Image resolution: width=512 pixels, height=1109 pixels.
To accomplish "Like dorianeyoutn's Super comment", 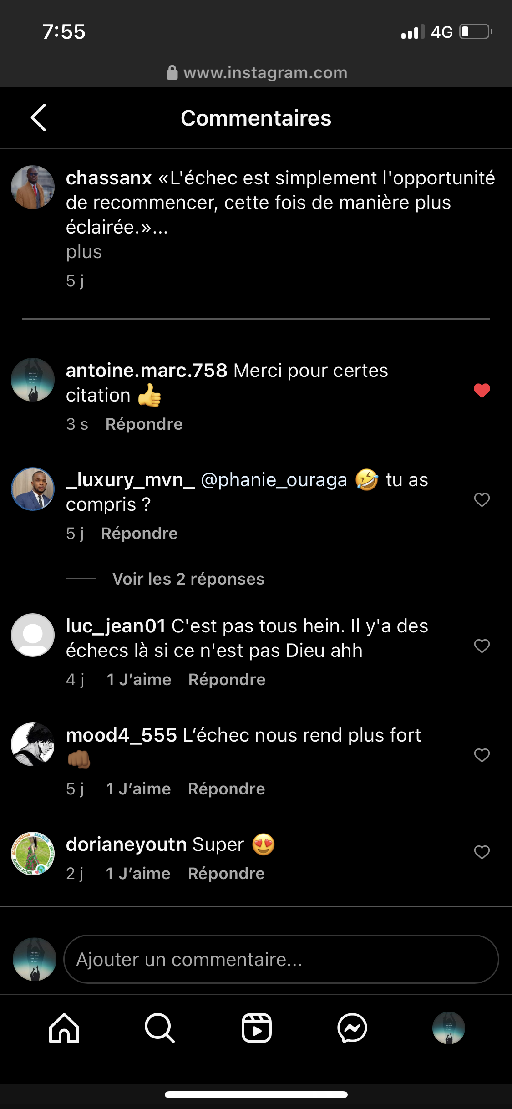I will [x=482, y=852].
